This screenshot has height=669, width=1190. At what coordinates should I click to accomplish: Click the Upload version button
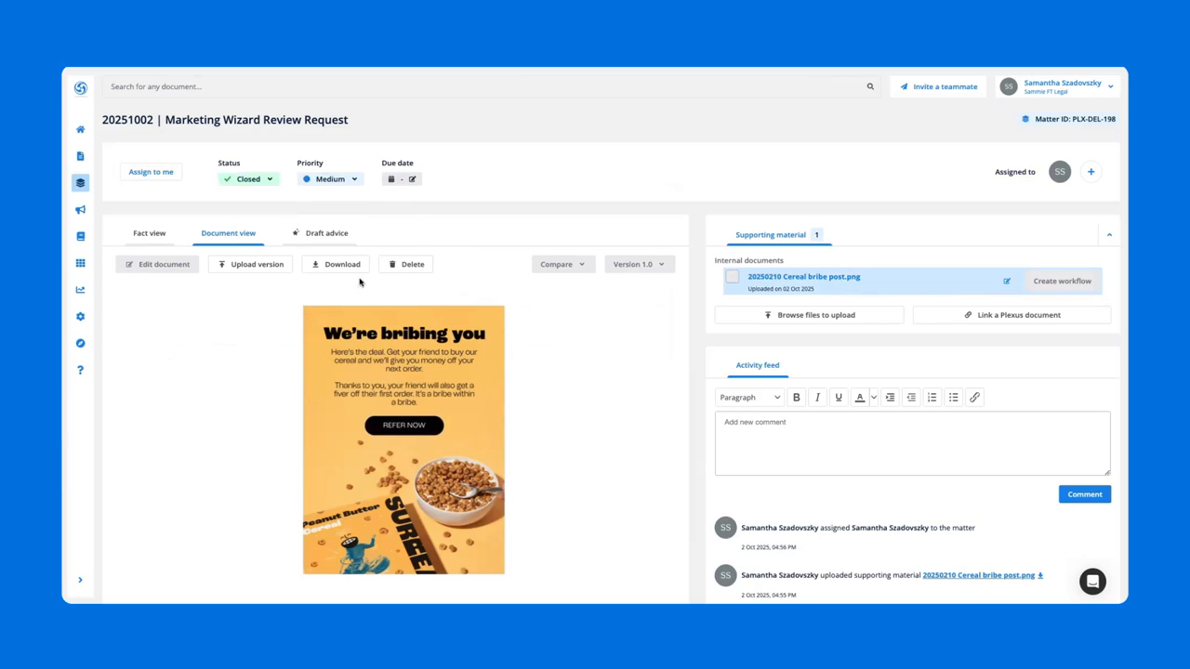(251, 265)
